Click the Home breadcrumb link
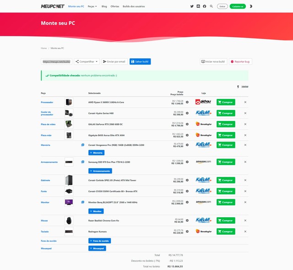 [x=44, y=48]
